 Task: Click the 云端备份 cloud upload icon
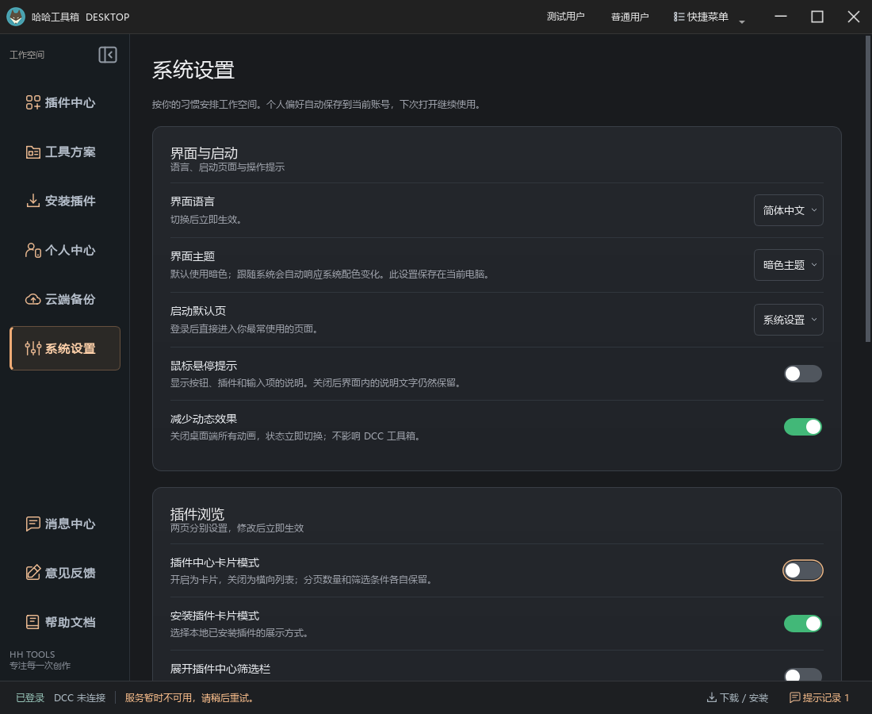click(x=33, y=299)
